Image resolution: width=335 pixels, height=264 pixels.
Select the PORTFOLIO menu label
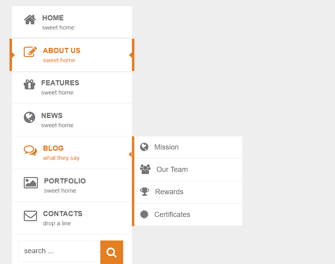65,181
